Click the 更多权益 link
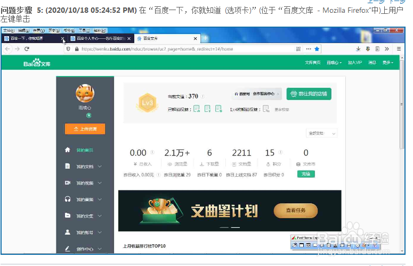Screen dimensions: 413x266 (281, 110)
